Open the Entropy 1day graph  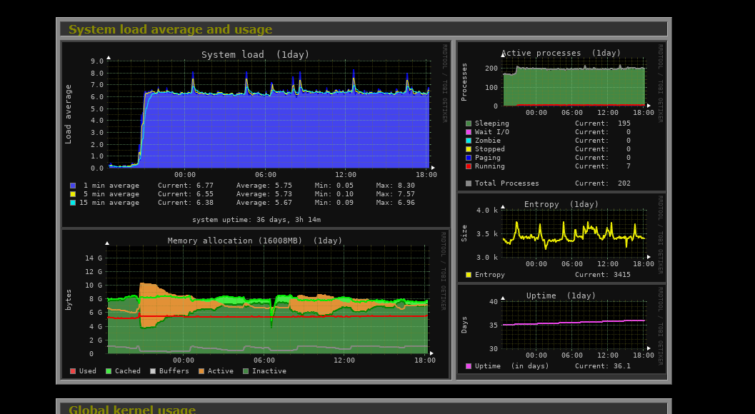coord(561,238)
